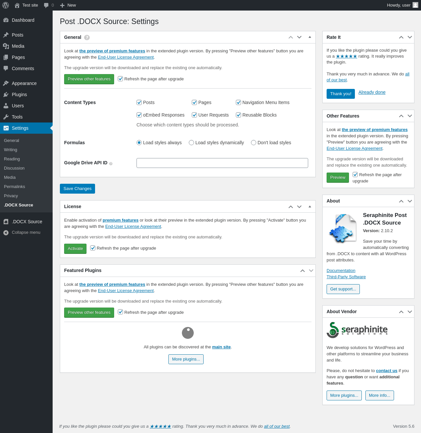Move the General panel down
This screenshot has height=433, width=421.
pyautogui.click(x=299, y=37)
